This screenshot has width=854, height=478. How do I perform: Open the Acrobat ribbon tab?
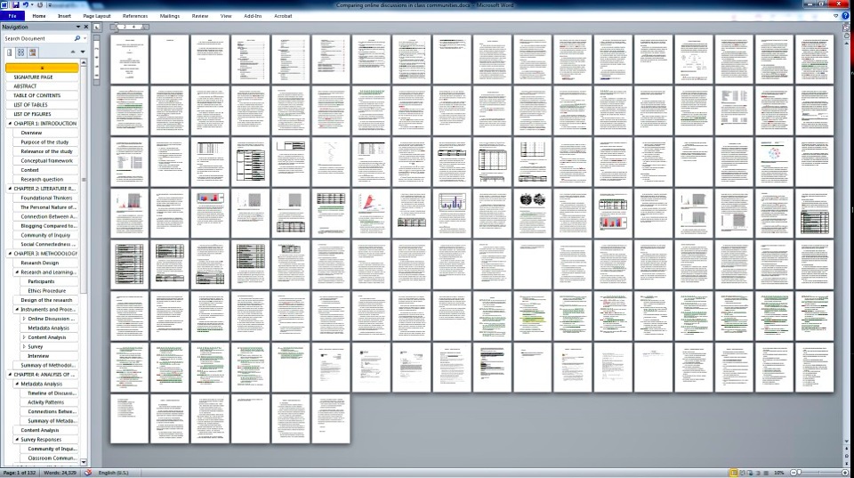click(283, 16)
